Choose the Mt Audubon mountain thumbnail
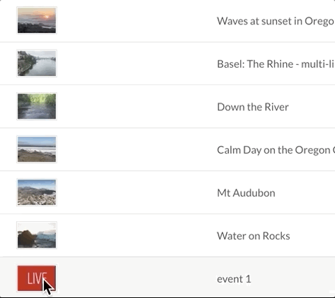 tap(37, 193)
